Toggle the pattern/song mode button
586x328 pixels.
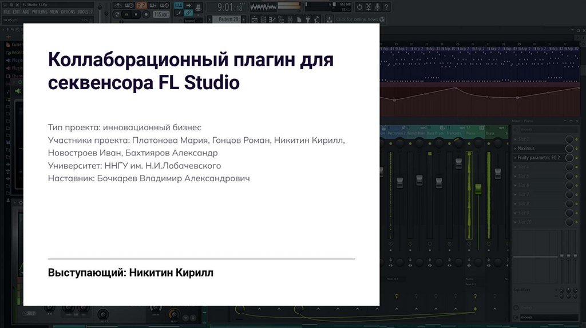point(117,14)
